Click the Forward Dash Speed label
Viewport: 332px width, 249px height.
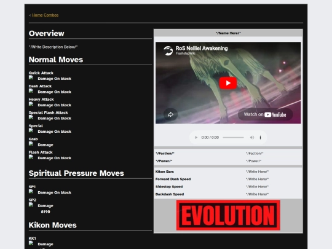(x=173, y=179)
